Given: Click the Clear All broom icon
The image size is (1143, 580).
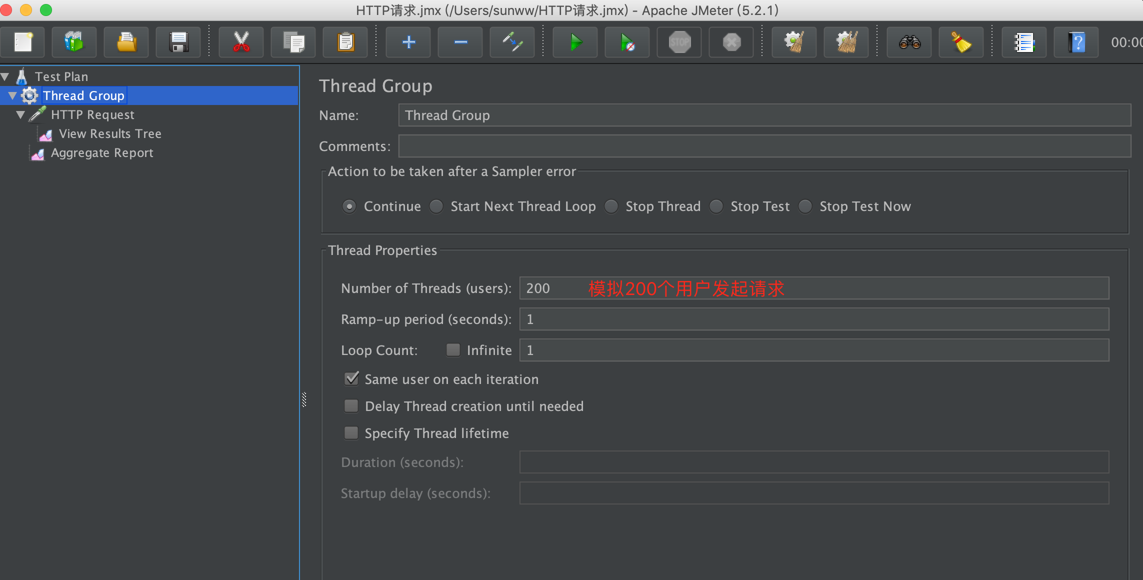Looking at the screenshot, I should pos(846,42).
